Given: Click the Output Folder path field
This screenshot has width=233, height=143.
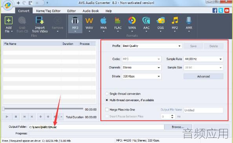Looking at the screenshot, I should 96,127.
